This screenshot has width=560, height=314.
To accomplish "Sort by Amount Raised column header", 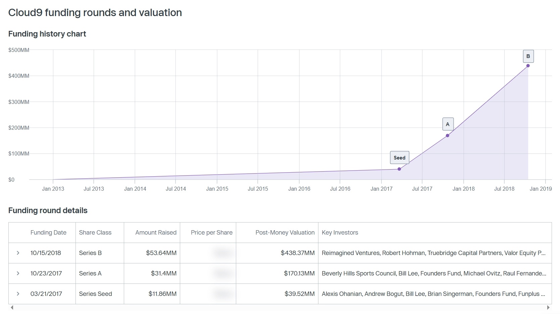I will click(156, 233).
